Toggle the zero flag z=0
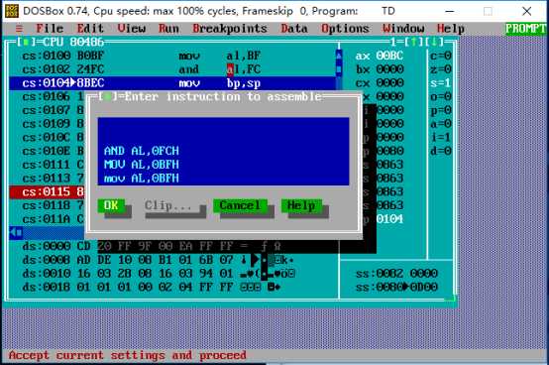Screen dimensions: 549x365 441,69
